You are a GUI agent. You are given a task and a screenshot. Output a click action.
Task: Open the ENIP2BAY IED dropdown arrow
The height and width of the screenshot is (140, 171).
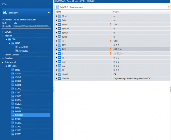tap(49, 13)
